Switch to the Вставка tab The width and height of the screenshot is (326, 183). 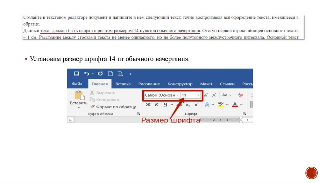123,84
